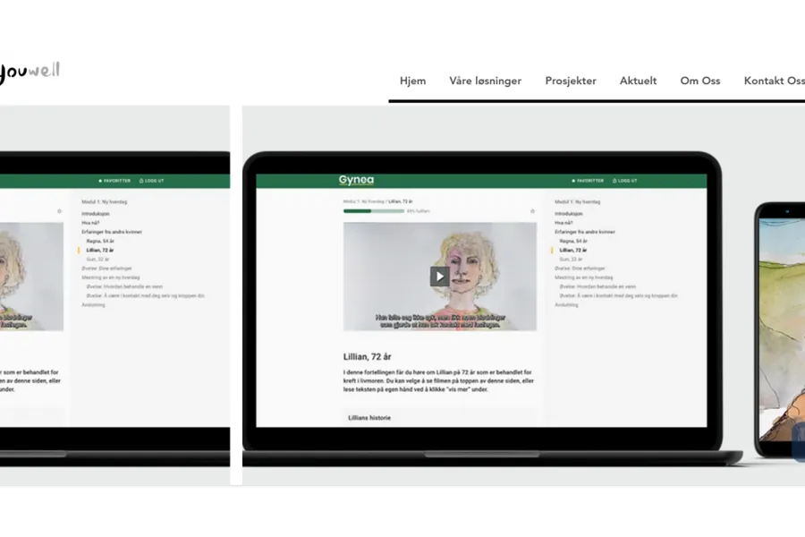
Task: Click Logg ut on the center laptop screen
Action: 624,181
